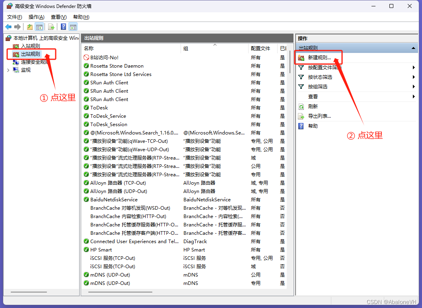Click 导出列表... action link

point(319,116)
